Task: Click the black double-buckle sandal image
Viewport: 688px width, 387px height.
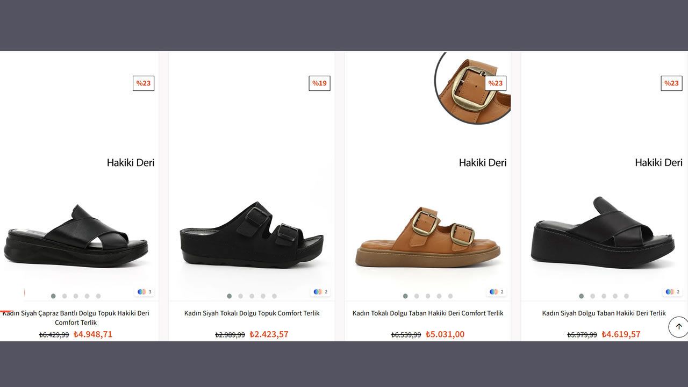Action: pyautogui.click(x=252, y=235)
